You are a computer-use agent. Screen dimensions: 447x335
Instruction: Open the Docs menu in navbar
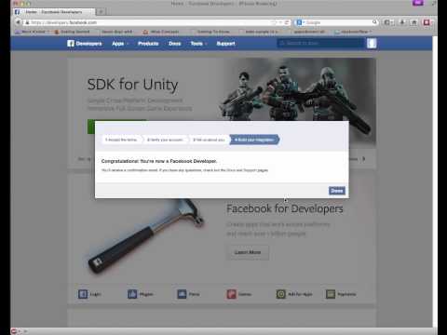click(x=175, y=44)
